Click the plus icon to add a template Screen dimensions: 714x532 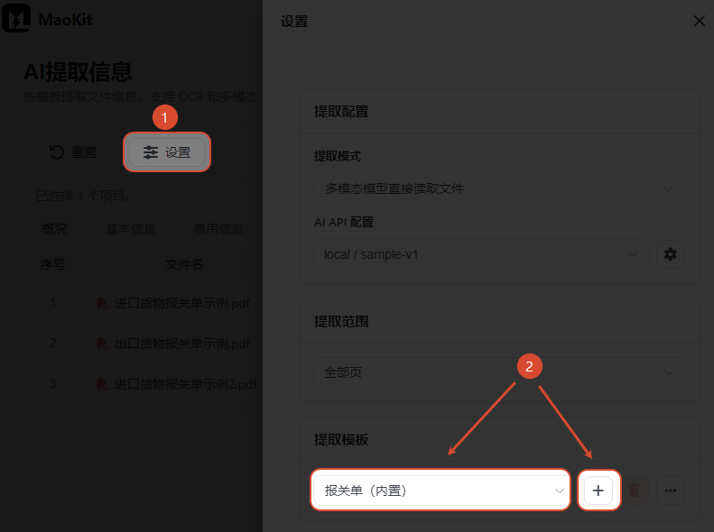598,491
